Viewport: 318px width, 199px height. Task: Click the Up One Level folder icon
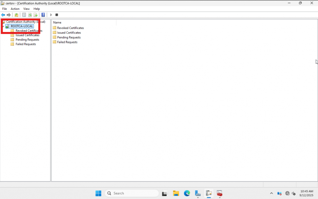[x=16, y=15]
